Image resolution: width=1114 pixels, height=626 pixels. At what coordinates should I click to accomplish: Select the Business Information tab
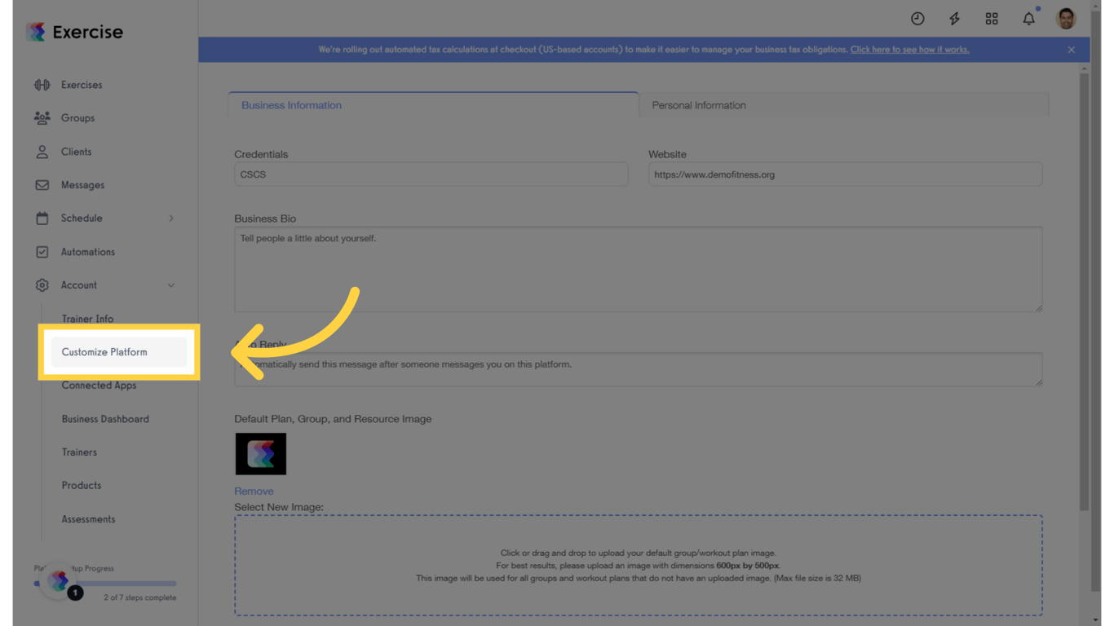pos(291,104)
